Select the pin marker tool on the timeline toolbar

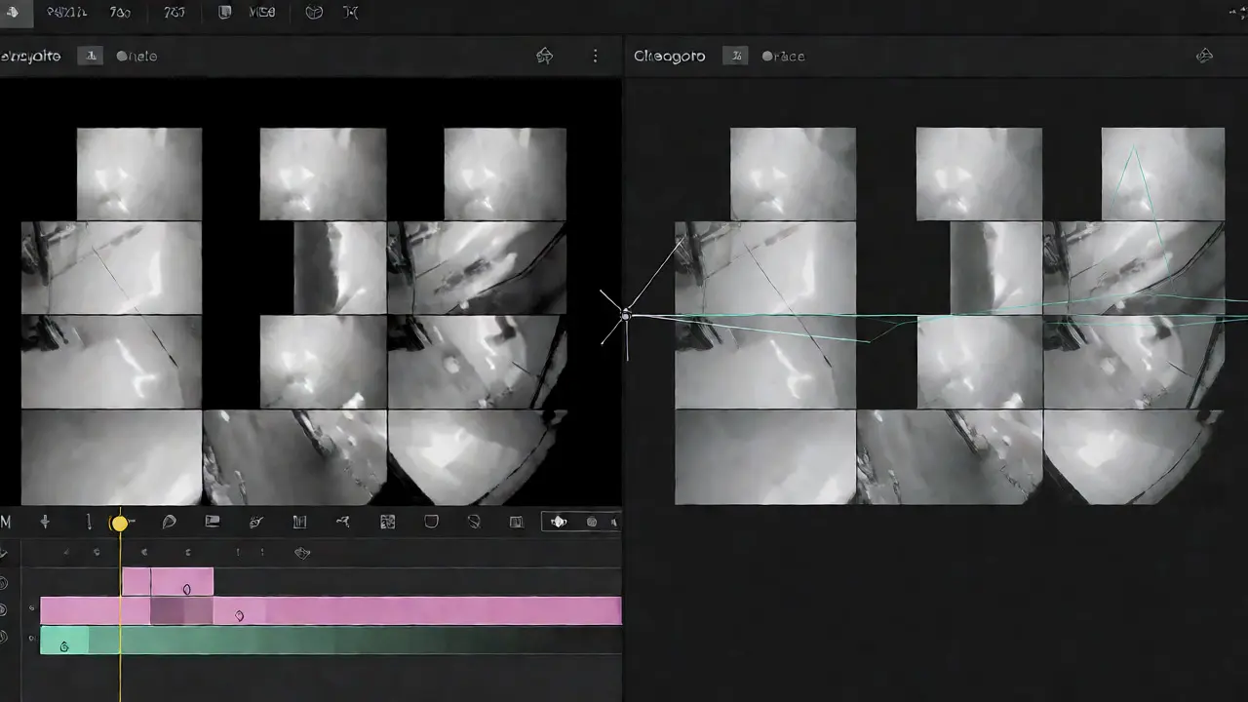[x=45, y=523]
